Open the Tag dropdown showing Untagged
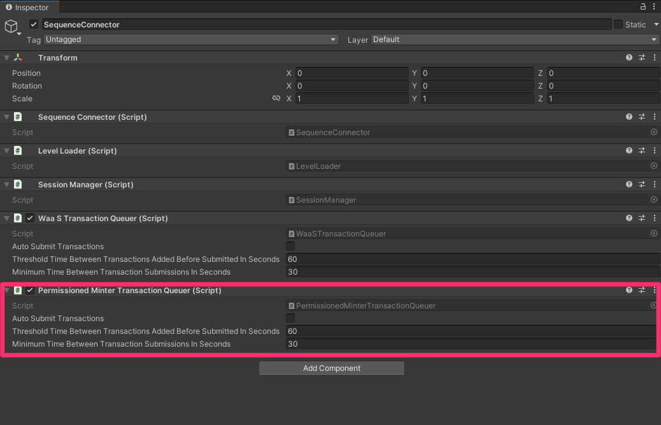Viewport: 661px width, 425px height. pyautogui.click(x=191, y=39)
